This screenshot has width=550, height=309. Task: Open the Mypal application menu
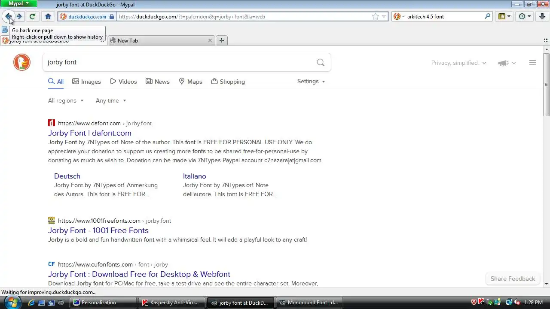tap(19, 3)
